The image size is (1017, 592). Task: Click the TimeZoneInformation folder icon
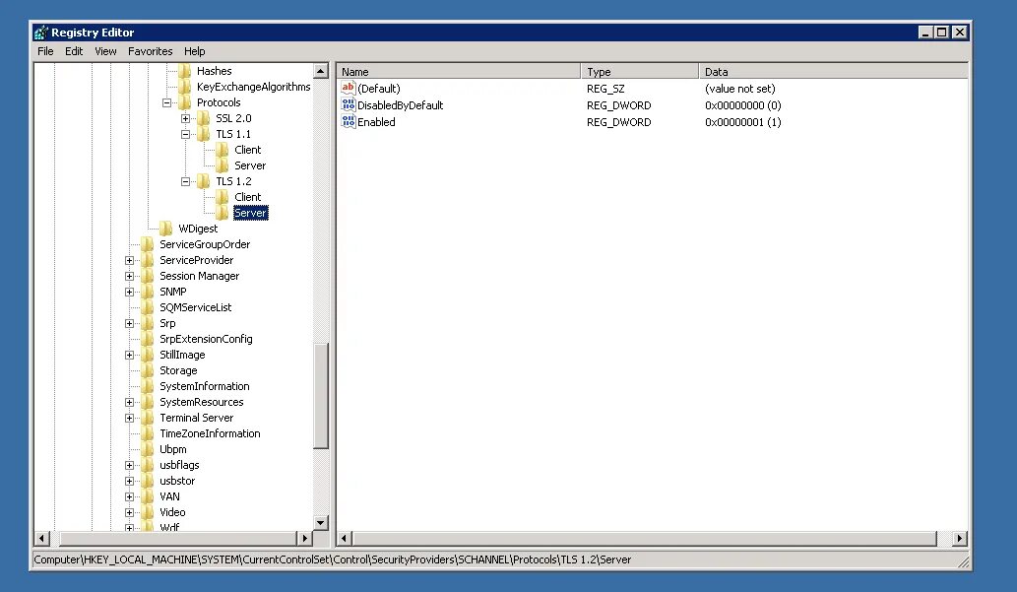[x=148, y=433]
